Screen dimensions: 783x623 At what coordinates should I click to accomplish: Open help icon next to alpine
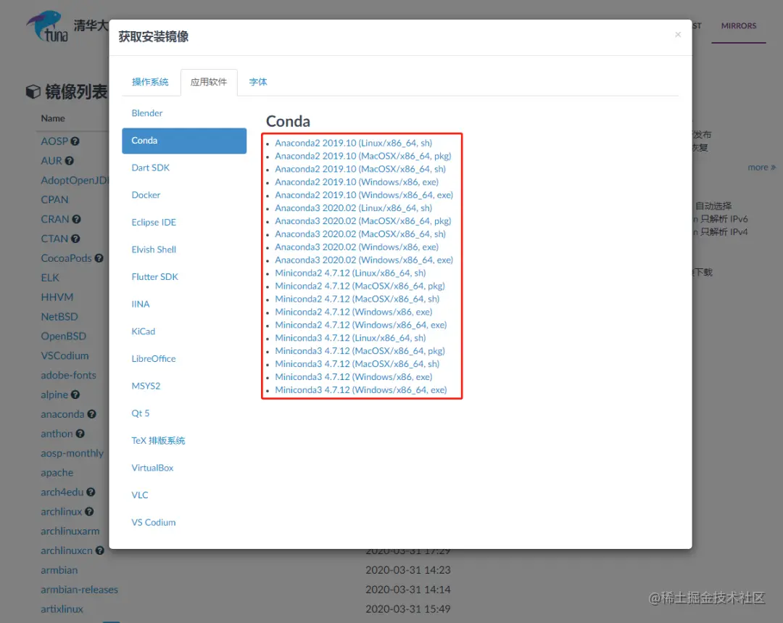75,395
